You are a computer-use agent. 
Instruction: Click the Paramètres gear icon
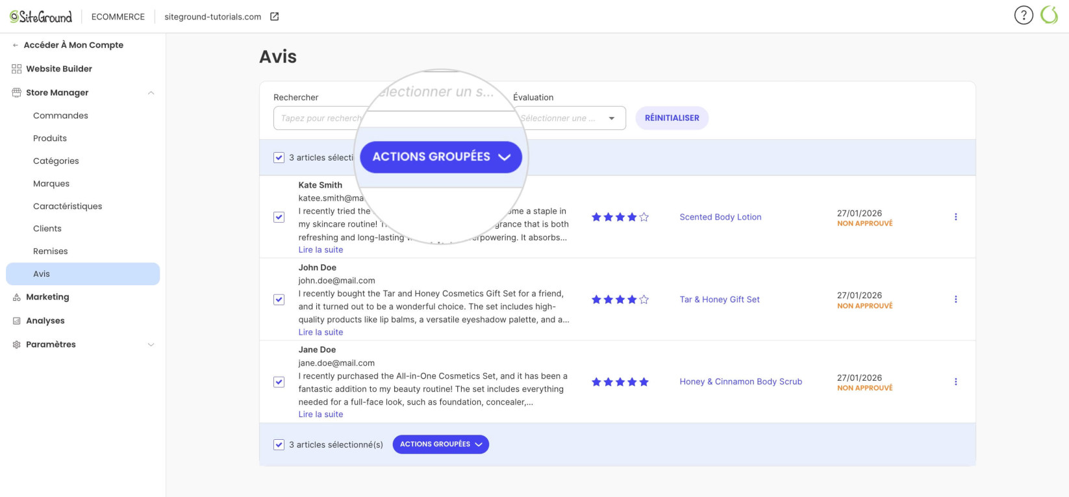point(17,345)
